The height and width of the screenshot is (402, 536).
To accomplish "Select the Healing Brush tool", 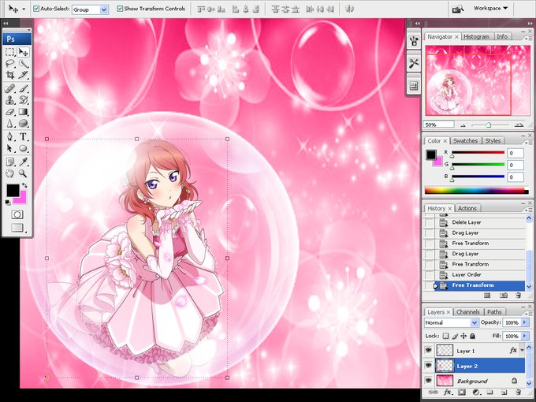I will [x=10, y=88].
